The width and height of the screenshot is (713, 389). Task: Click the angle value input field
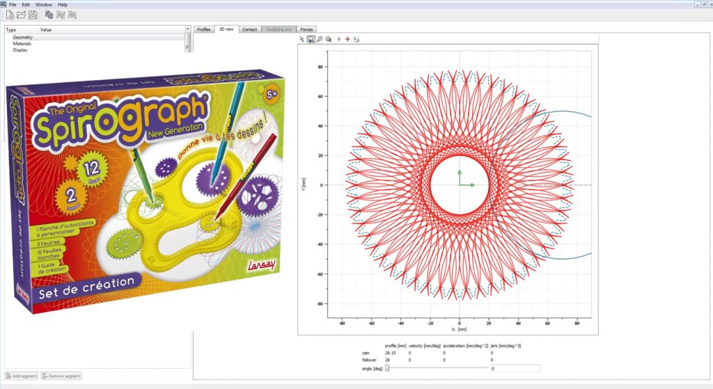click(515, 368)
